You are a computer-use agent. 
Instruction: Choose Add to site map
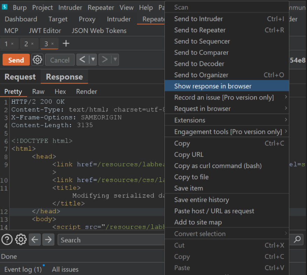pyautogui.click(x=227, y=222)
